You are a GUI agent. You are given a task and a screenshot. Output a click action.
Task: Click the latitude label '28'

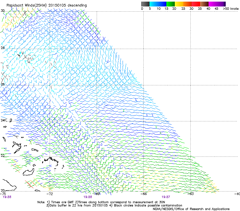click(x=3, y=48)
